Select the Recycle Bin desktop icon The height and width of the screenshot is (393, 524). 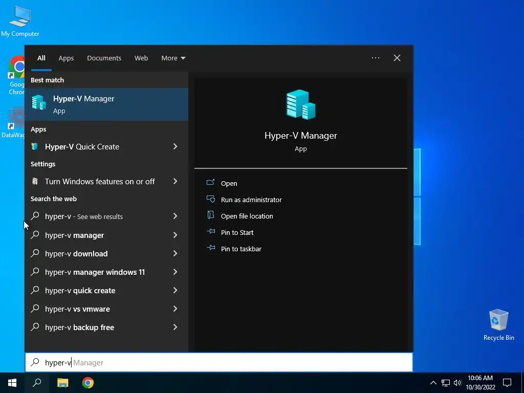(498, 324)
